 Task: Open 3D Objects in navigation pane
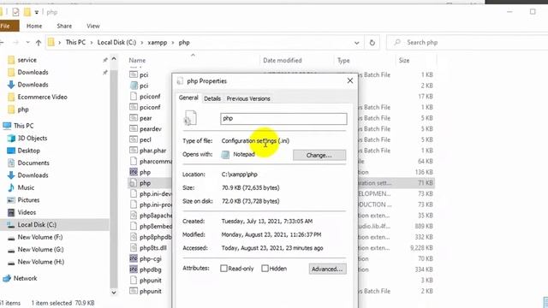(x=33, y=139)
